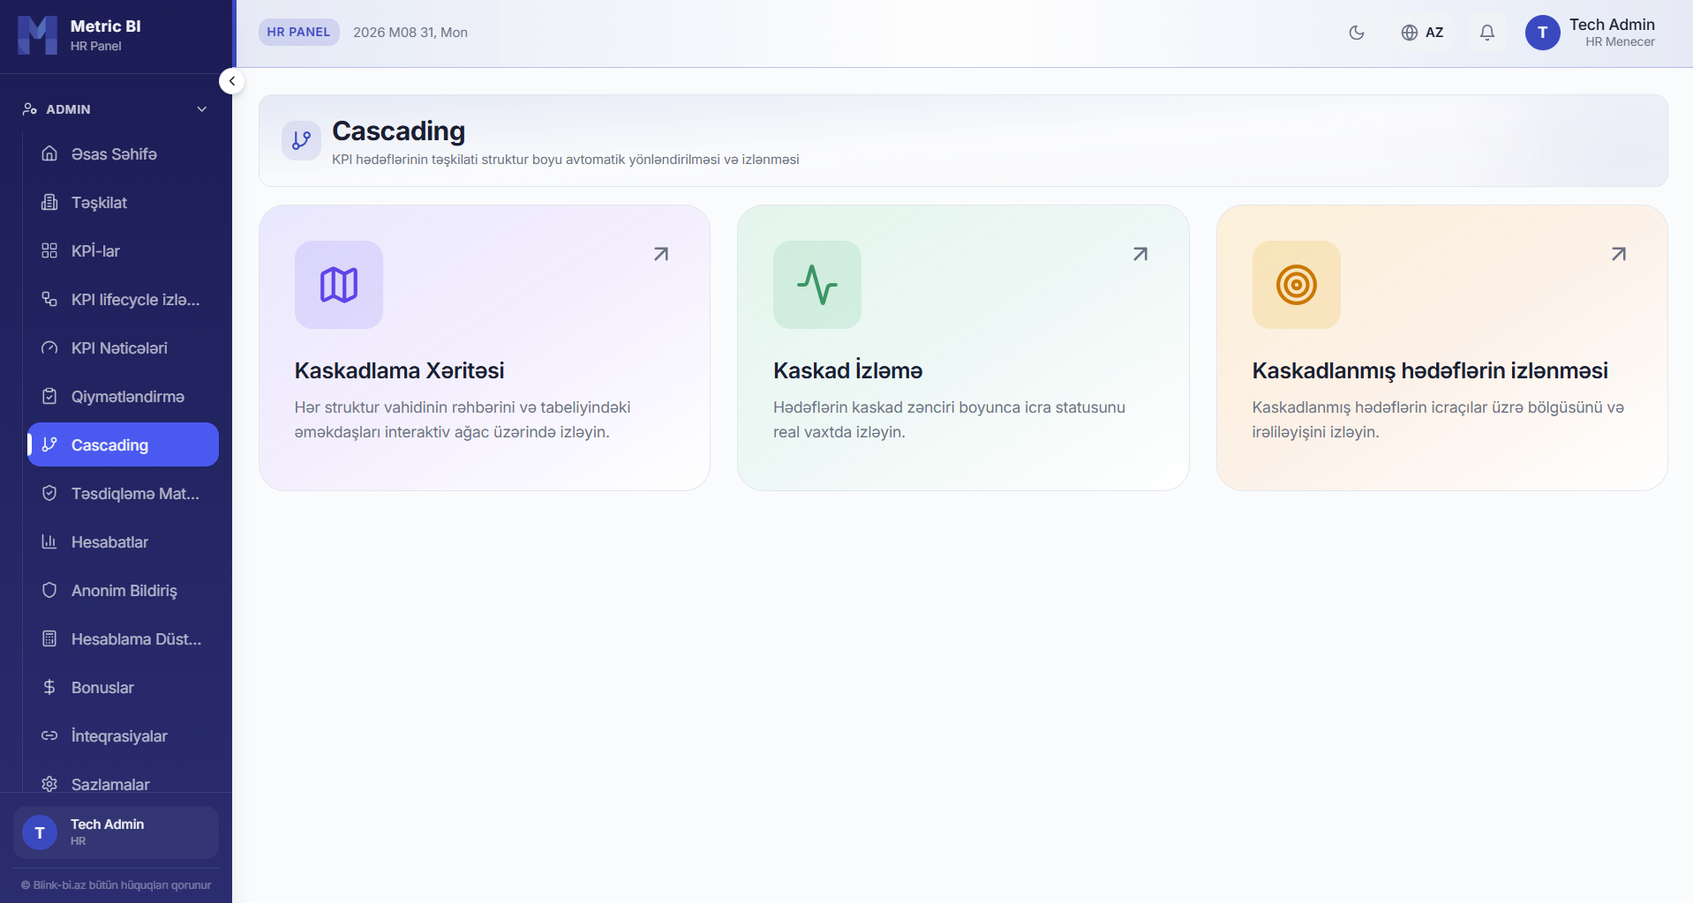Click the Kaskadlama Xəritəsi map icon
Screen dimensions: 1693x903
(339, 285)
